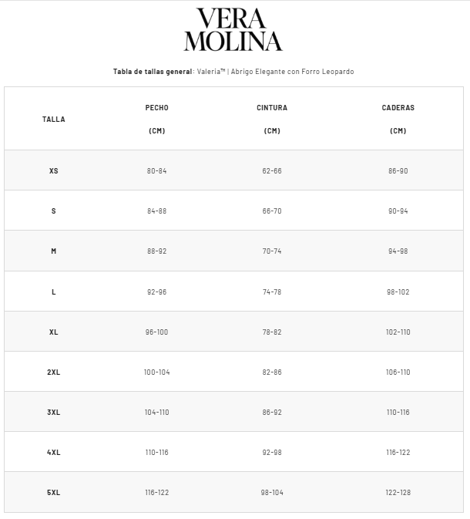
Task: Select the L size row label
Action: [x=54, y=292]
